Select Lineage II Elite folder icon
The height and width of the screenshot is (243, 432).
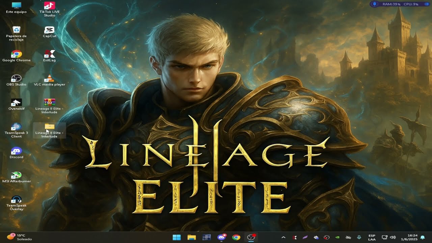(49, 130)
